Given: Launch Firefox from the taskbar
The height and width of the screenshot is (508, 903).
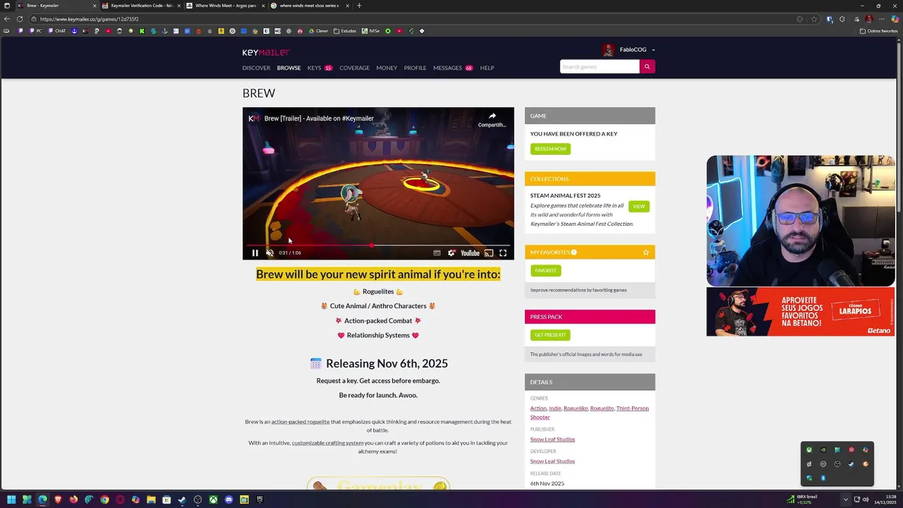Looking at the screenshot, I should click(73, 500).
